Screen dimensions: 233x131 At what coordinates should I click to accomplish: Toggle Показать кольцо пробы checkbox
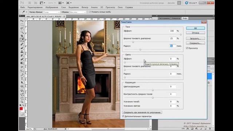pos(90,12)
